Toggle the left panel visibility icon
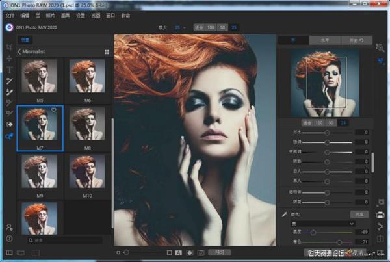Image resolution: width=390 pixels, height=262 pixels. [9, 252]
